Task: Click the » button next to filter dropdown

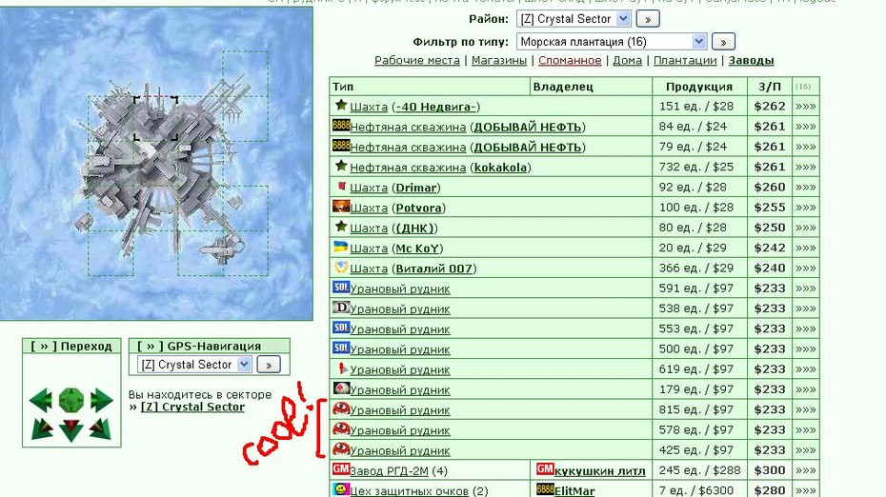Action: pos(723,41)
